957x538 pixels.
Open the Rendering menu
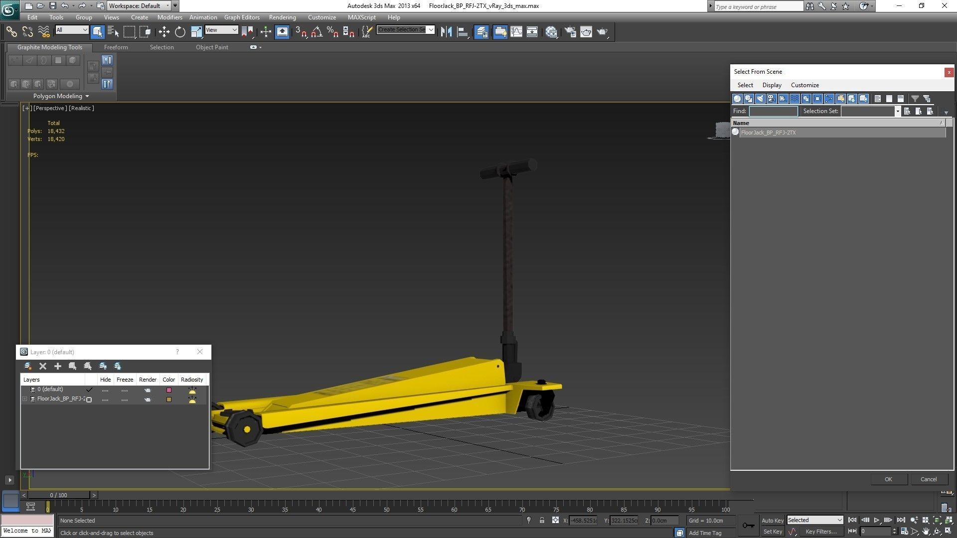(282, 17)
